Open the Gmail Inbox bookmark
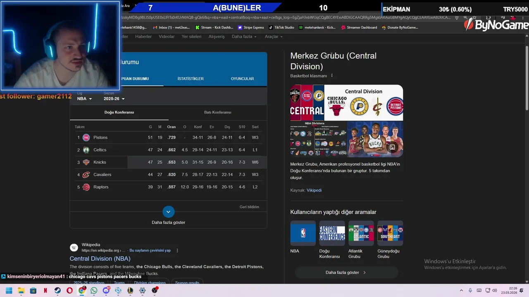This screenshot has width=529, height=297. (x=170, y=27)
